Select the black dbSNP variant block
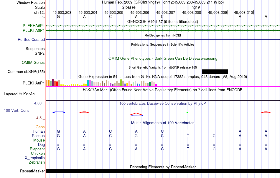The width and height of the screenshot is (280, 178). point(215,71)
